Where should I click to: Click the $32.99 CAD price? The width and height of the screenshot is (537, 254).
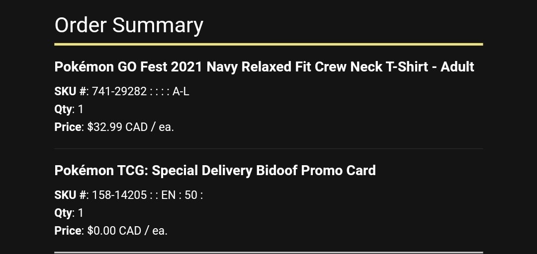130,127
